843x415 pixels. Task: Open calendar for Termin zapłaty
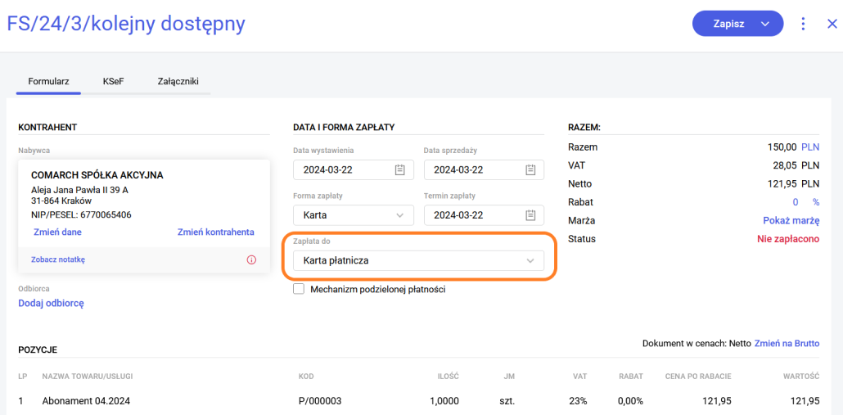tap(530, 215)
